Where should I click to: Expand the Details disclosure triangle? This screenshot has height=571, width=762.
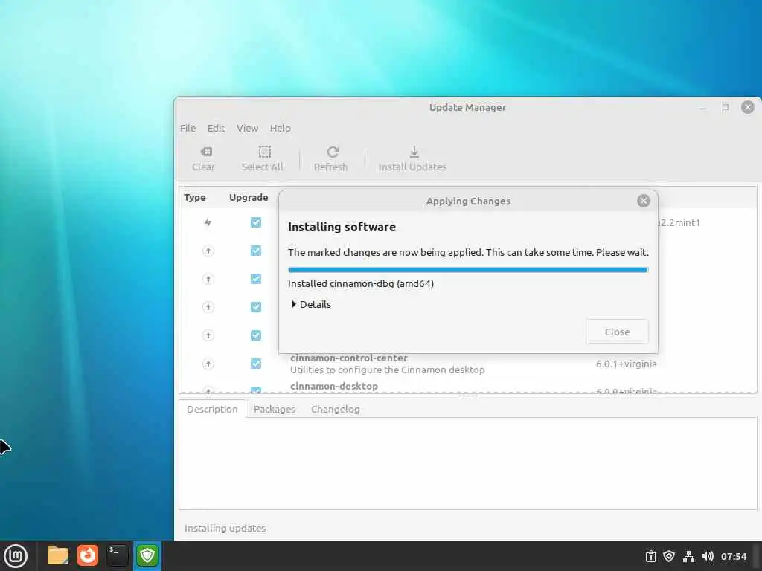[293, 304]
